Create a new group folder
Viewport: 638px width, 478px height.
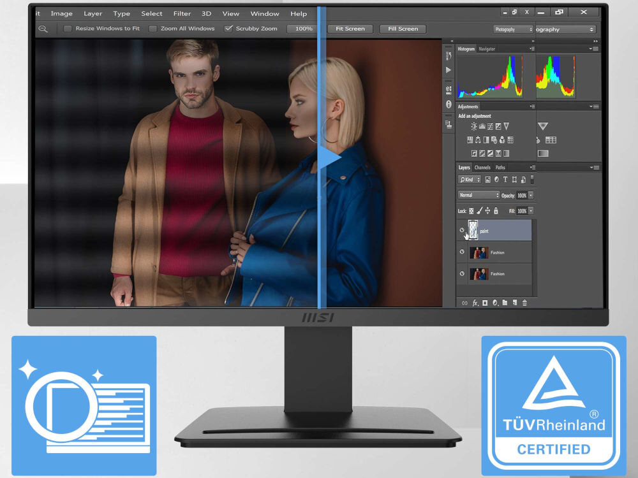tap(505, 303)
